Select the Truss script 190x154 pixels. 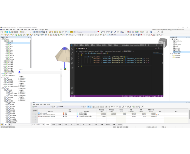click(x=176, y=46)
